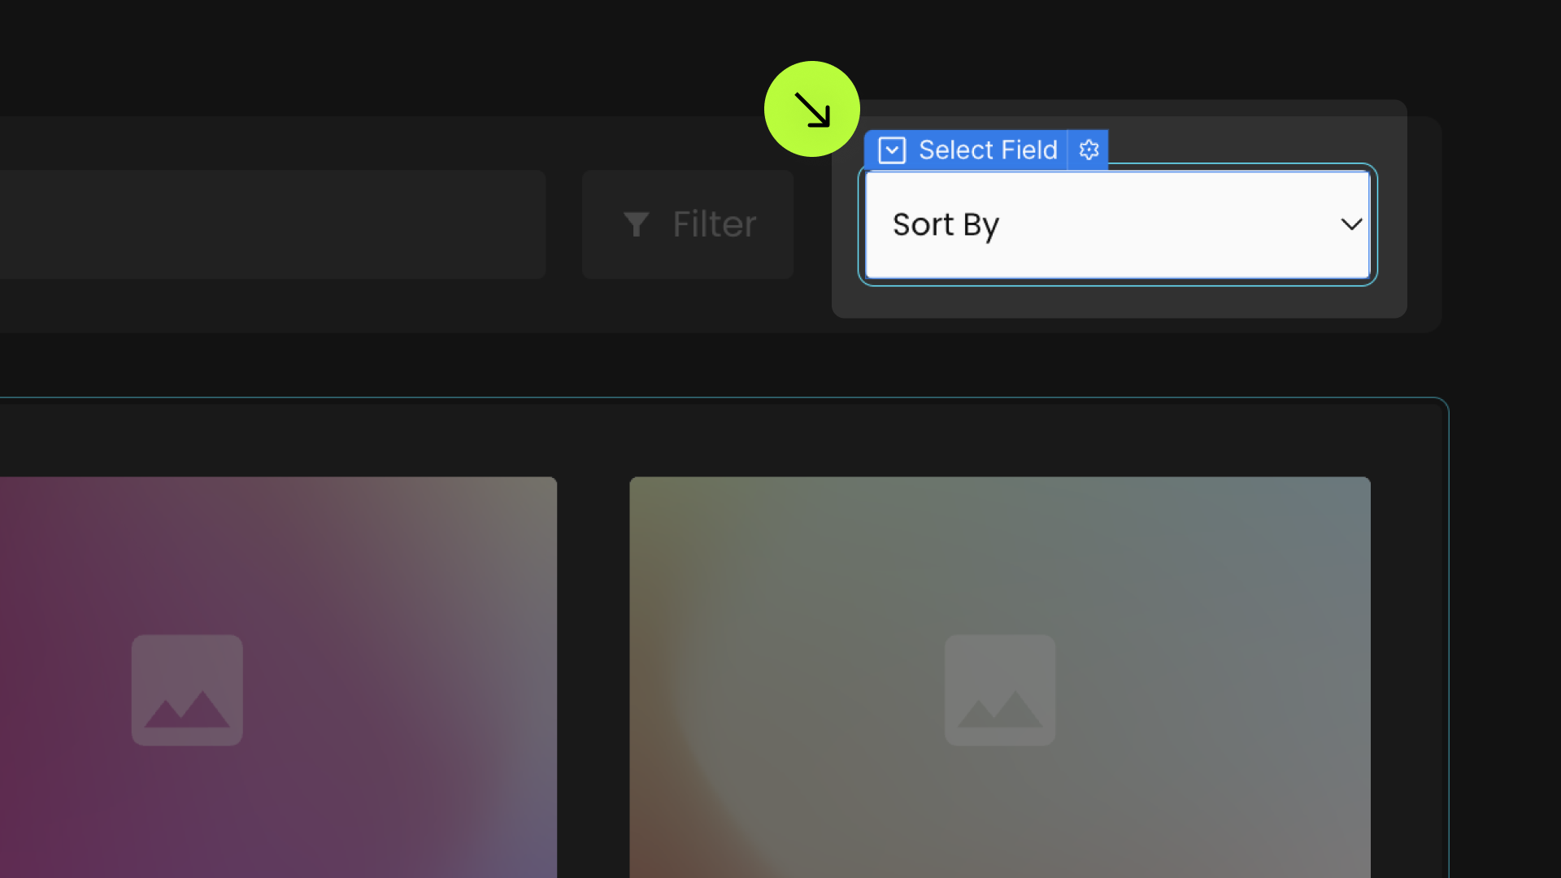Click the "Sort By" placeholder text
The width and height of the screenshot is (1561, 878).
coord(946,225)
